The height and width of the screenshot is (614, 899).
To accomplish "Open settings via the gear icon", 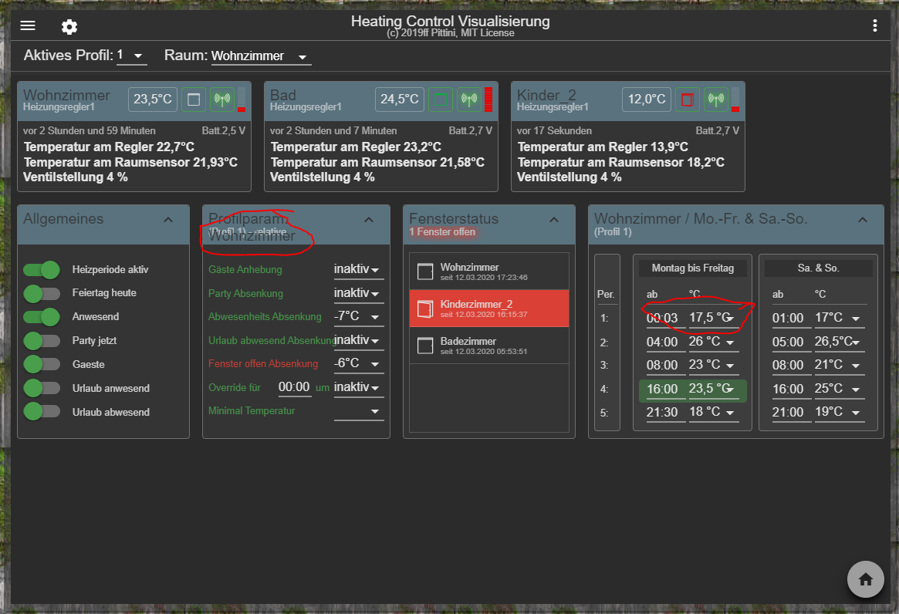I will [69, 27].
